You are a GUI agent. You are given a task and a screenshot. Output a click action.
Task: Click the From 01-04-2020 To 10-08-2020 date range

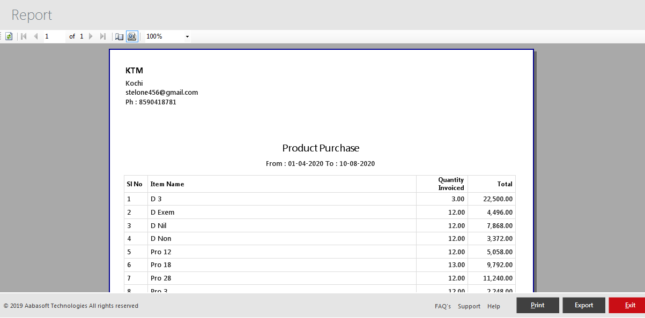[x=320, y=164]
